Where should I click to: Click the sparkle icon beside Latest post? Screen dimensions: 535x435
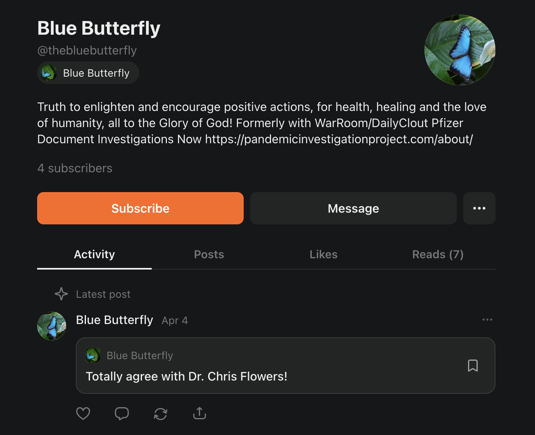click(61, 294)
